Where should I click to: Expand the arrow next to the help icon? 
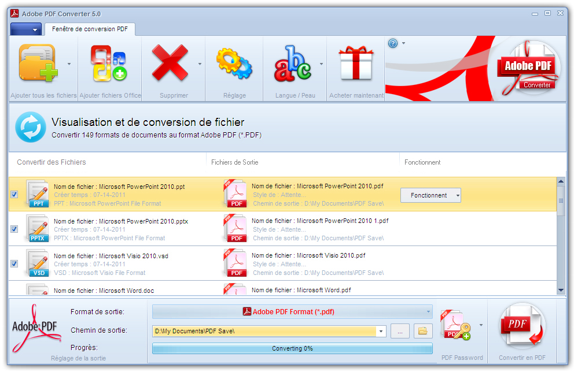pos(404,43)
